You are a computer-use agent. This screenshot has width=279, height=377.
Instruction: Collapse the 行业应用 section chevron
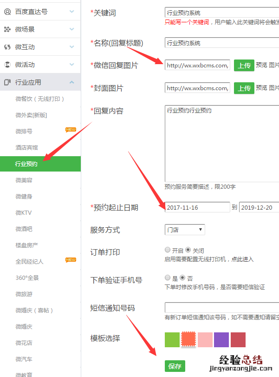pos(71,82)
